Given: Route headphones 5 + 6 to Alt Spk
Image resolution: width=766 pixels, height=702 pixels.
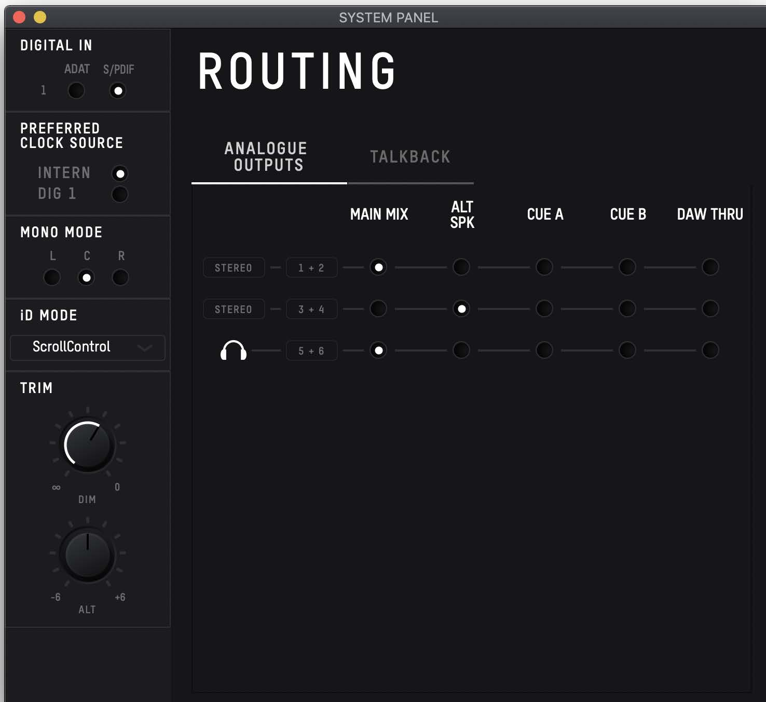Looking at the screenshot, I should click(461, 350).
